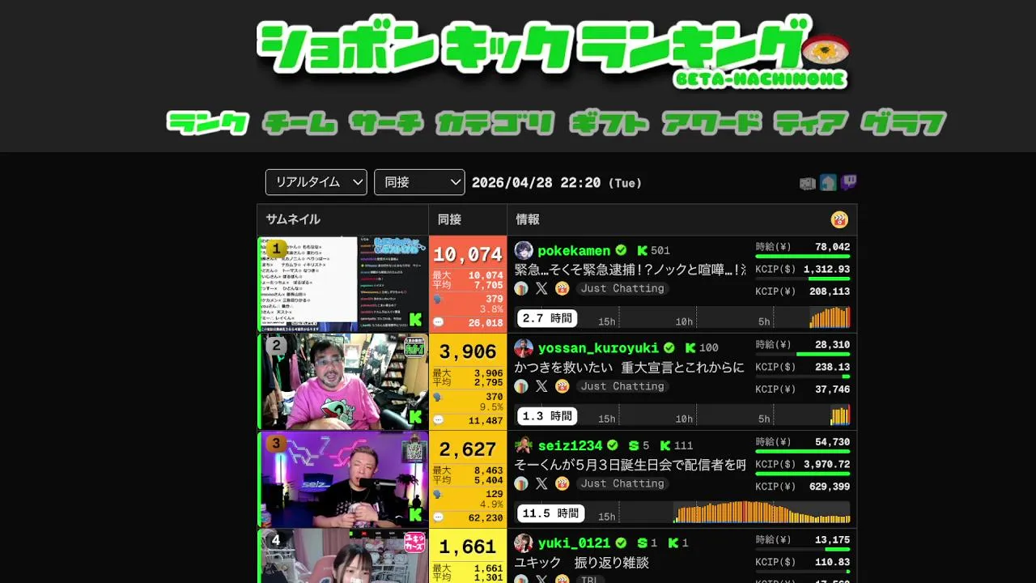The width and height of the screenshot is (1036, 583).
Task: Switch to the カテゴリ tab
Action: (495, 123)
